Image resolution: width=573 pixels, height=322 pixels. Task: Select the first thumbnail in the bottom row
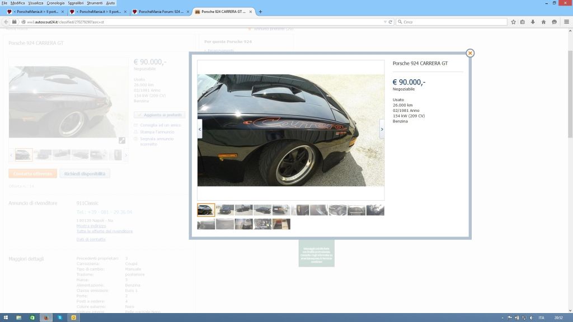(x=206, y=224)
